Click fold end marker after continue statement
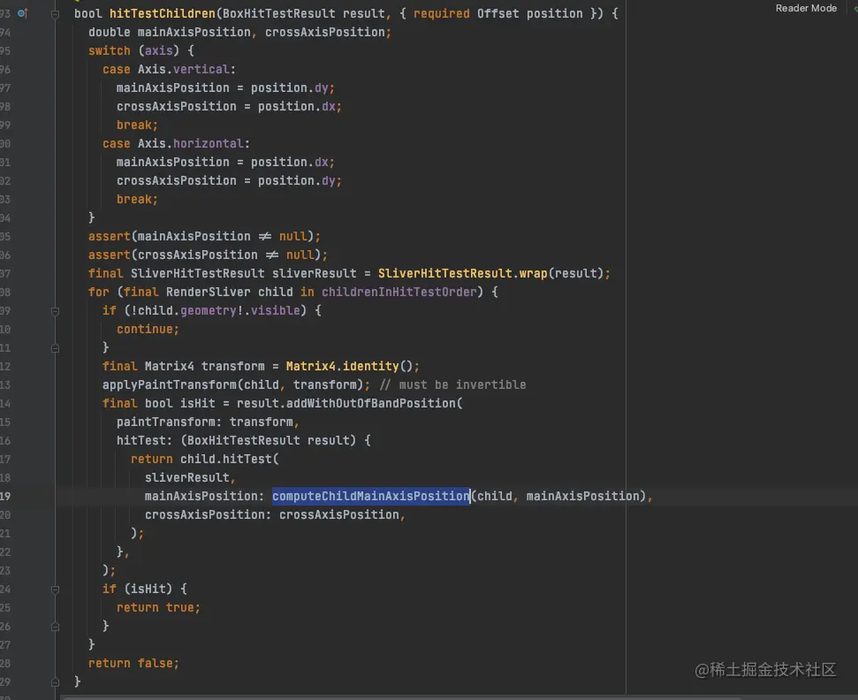The height and width of the screenshot is (700, 858). [x=56, y=348]
